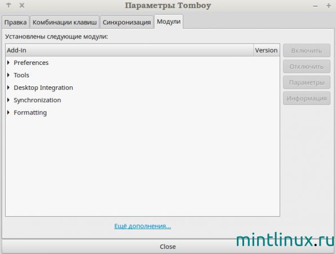The image size is (336, 254).
Task: Switch to the Правка tab
Action: pyautogui.click(x=15, y=23)
